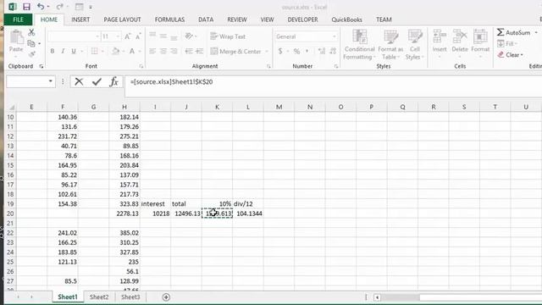Toggle Underline formatting
The width and height of the screenshot is (542, 305).
(x=74, y=51)
